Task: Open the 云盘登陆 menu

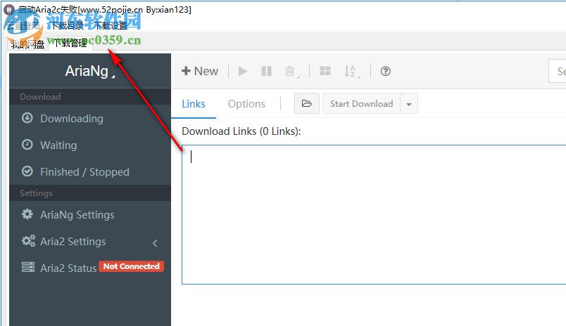Action: [x=24, y=25]
